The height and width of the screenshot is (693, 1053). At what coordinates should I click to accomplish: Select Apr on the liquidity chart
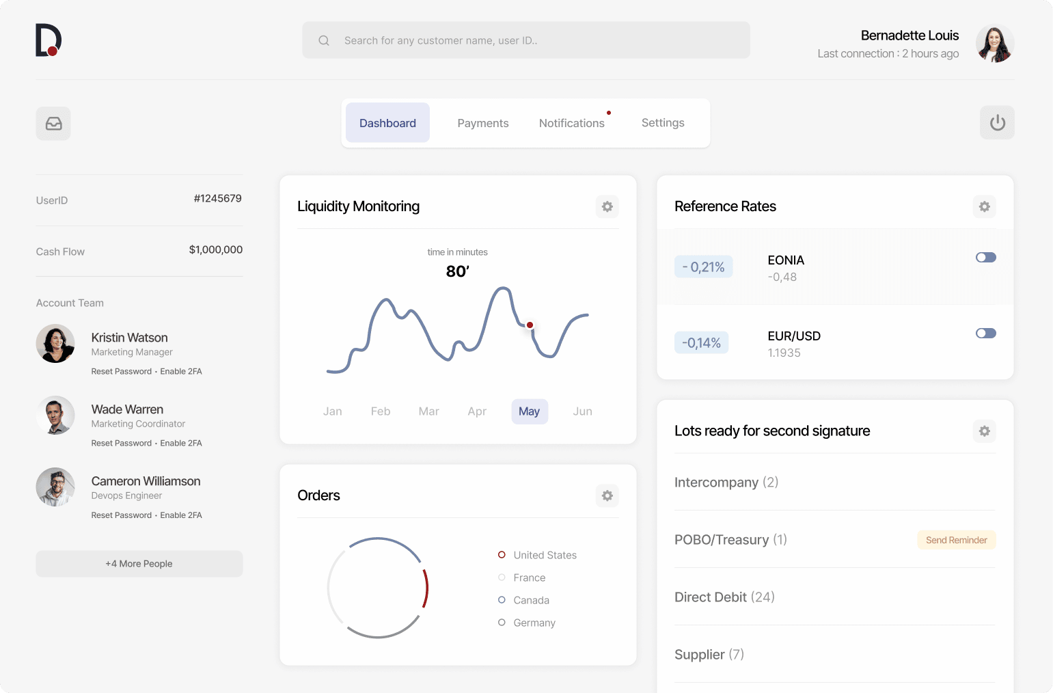(x=477, y=411)
